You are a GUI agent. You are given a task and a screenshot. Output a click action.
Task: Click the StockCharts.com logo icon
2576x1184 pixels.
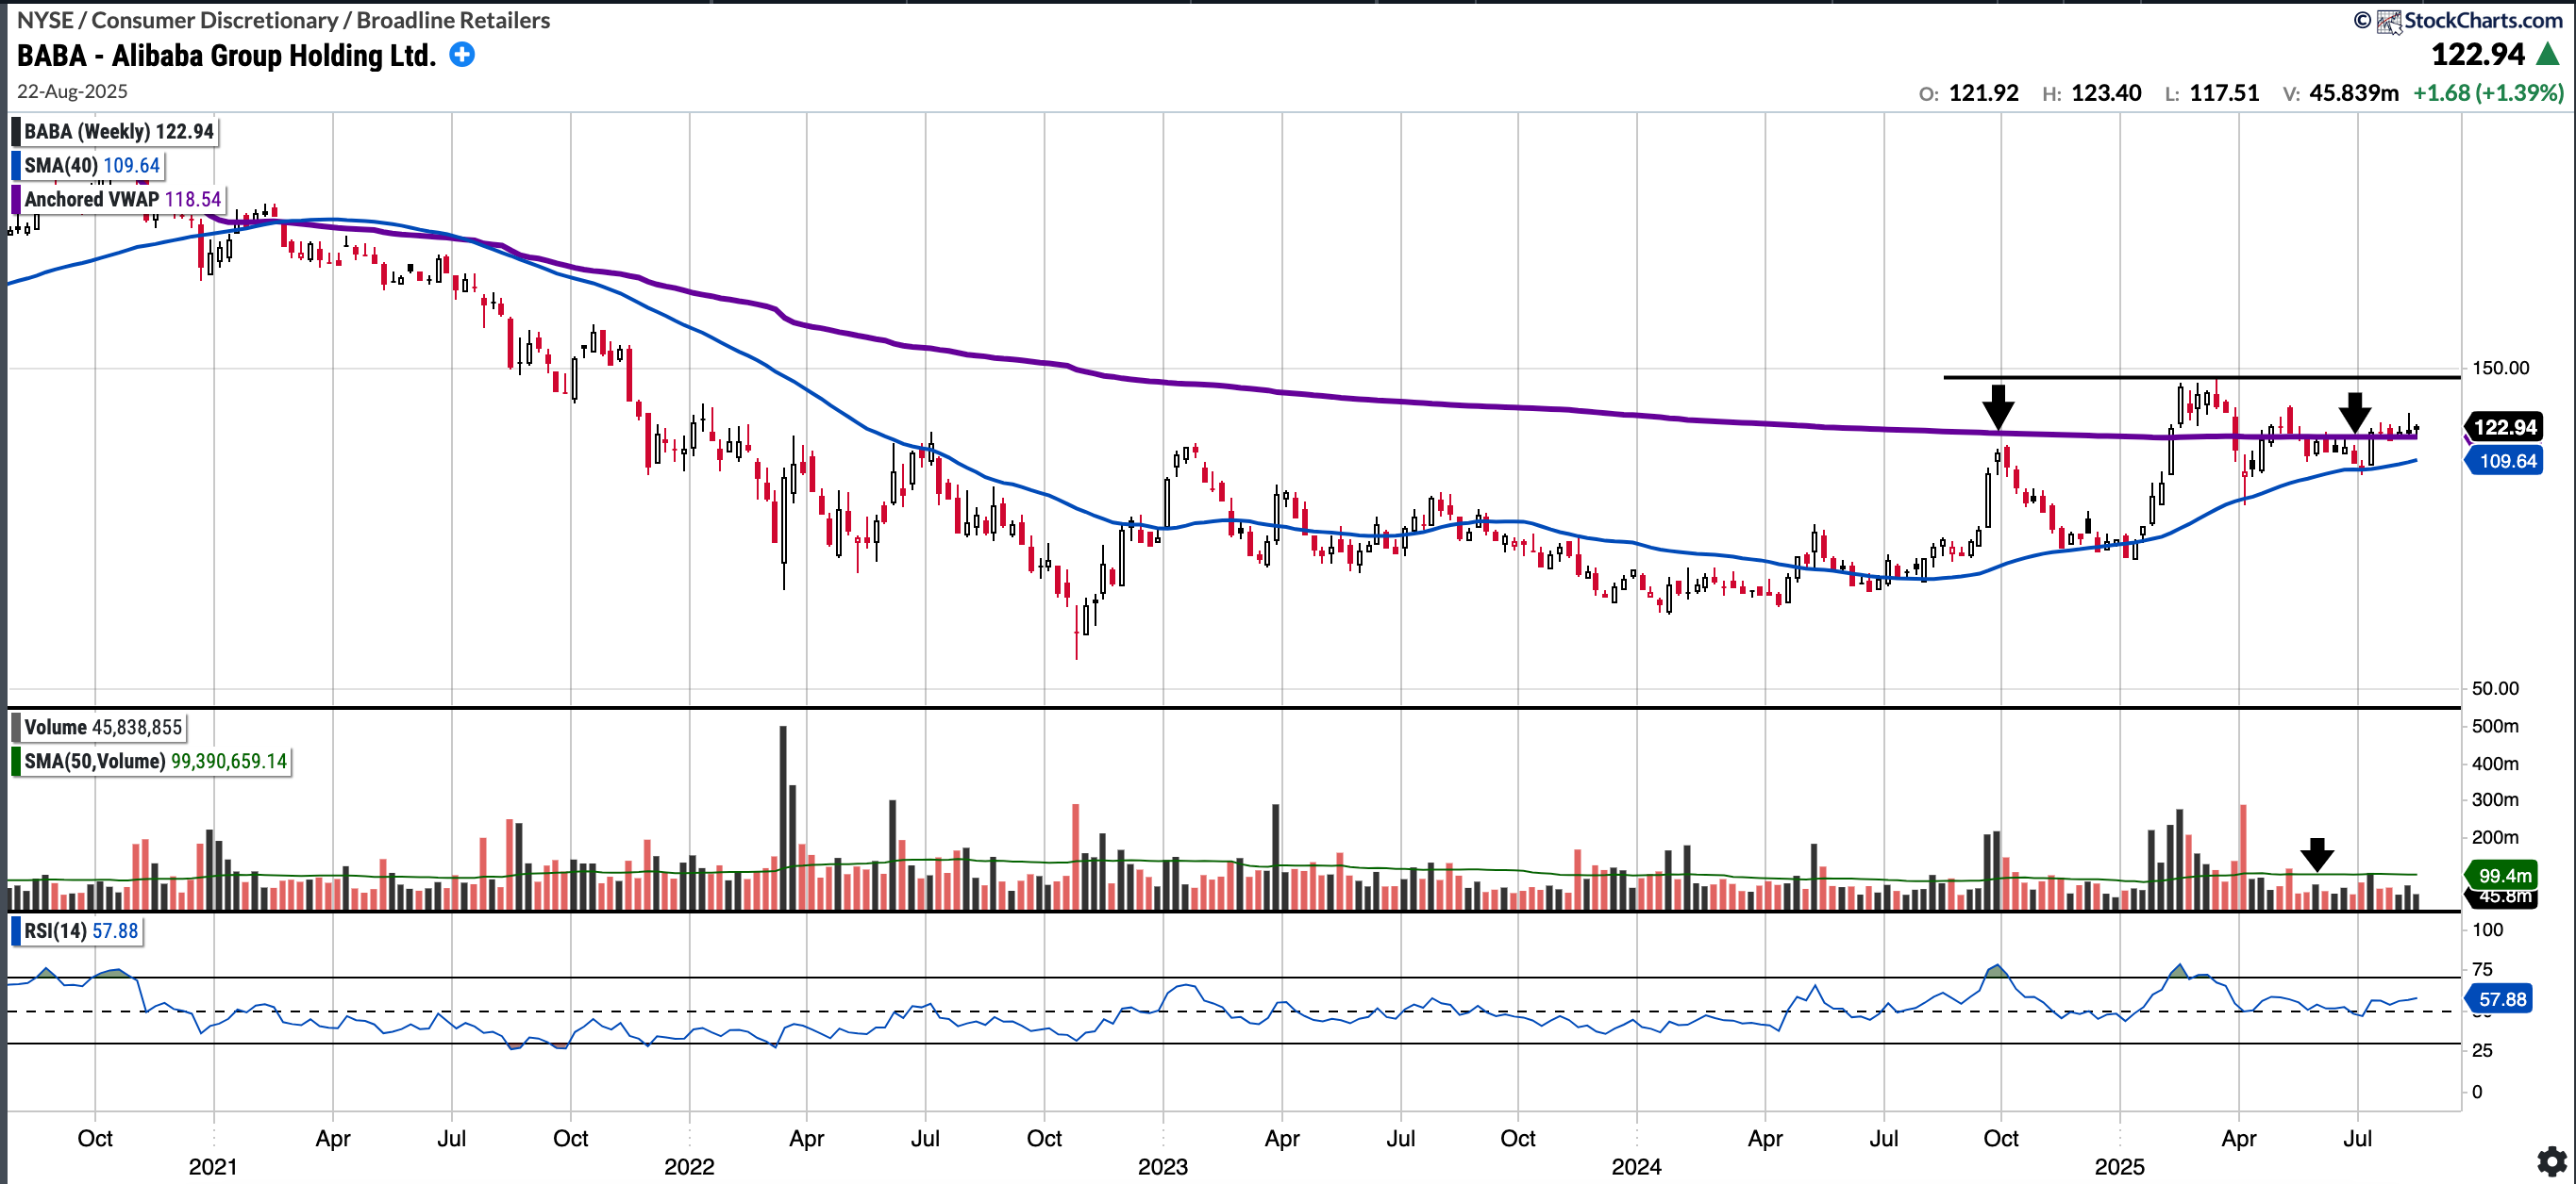click(2389, 21)
